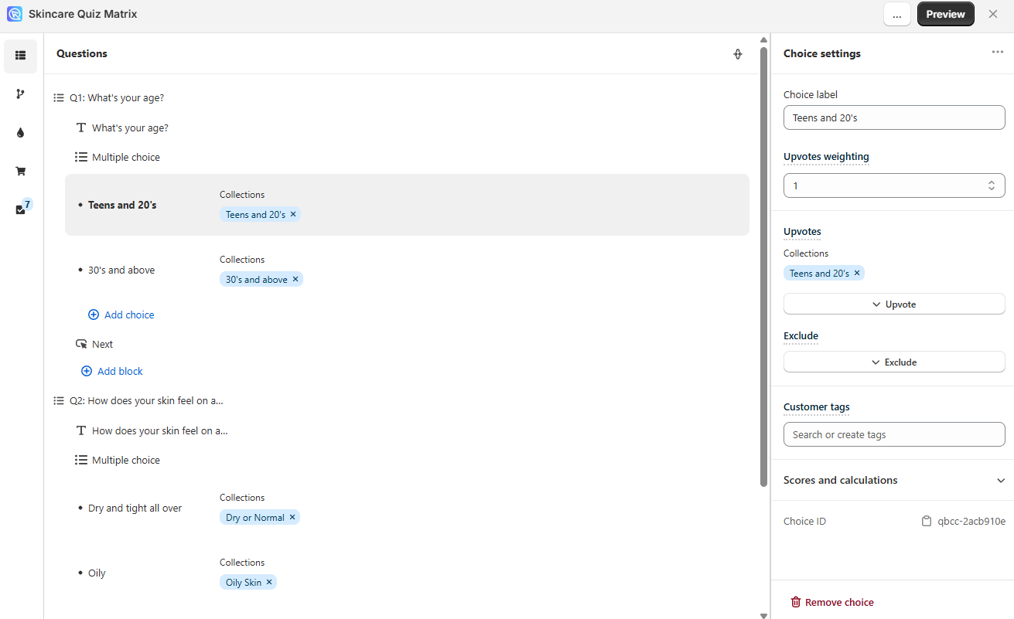Screen dimensions: 1014x619
Task: Click the list icon next to Q2
Action: (x=59, y=401)
